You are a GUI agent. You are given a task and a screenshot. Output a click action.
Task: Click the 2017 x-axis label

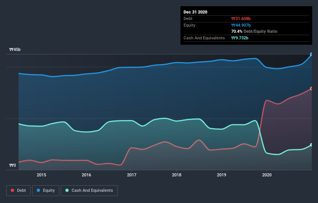click(x=132, y=175)
